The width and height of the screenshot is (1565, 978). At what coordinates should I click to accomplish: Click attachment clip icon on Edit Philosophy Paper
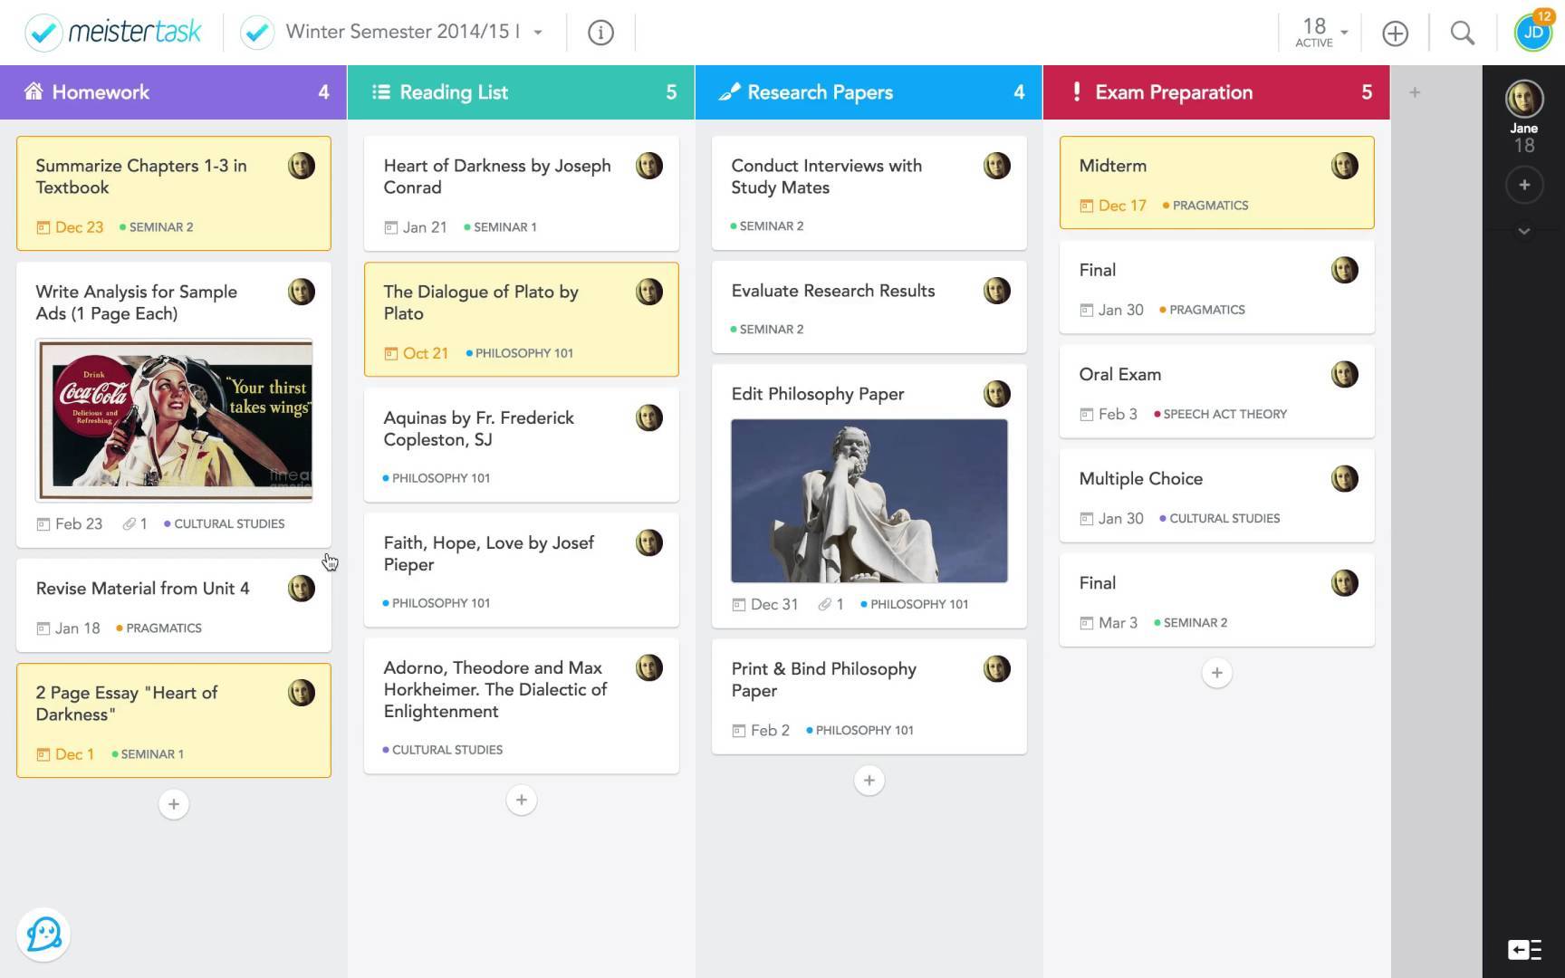pos(824,604)
